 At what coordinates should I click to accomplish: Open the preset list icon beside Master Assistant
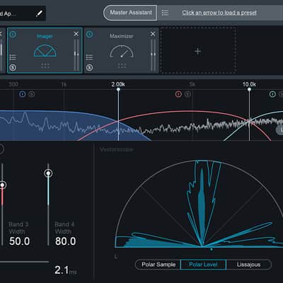(x=165, y=13)
